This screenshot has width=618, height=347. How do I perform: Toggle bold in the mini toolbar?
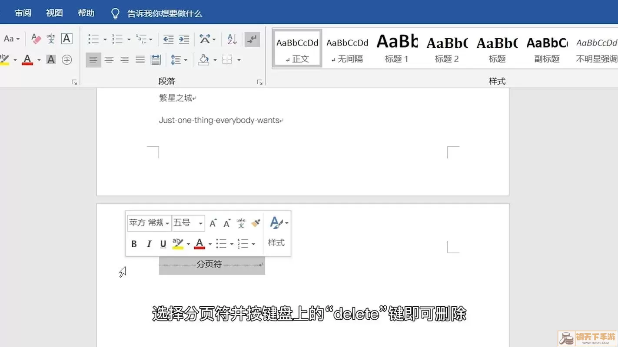tap(134, 244)
